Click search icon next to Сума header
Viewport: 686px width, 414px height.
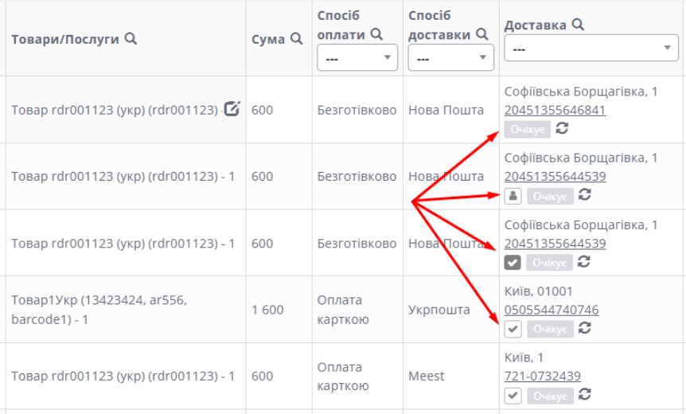point(296,38)
